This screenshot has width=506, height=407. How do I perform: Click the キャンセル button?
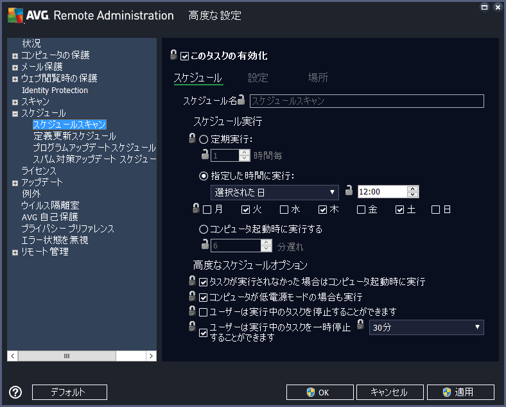[x=390, y=392]
